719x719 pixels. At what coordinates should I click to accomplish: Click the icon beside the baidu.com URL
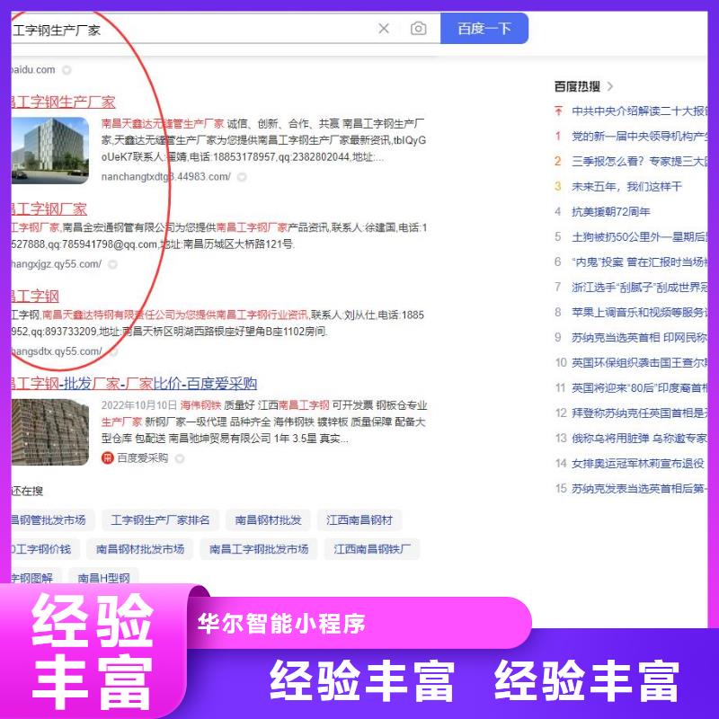(x=67, y=70)
